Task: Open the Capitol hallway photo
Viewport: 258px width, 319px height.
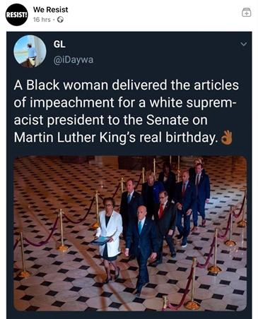Action: click(130, 233)
